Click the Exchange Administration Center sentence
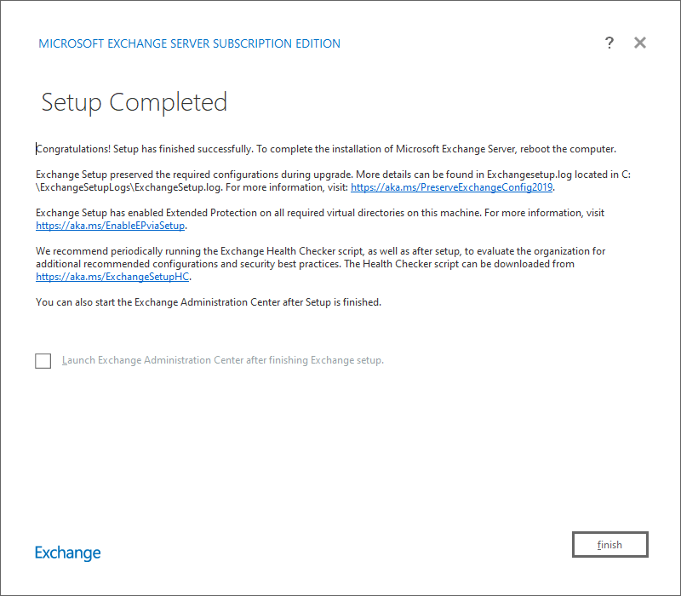 point(209,302)
